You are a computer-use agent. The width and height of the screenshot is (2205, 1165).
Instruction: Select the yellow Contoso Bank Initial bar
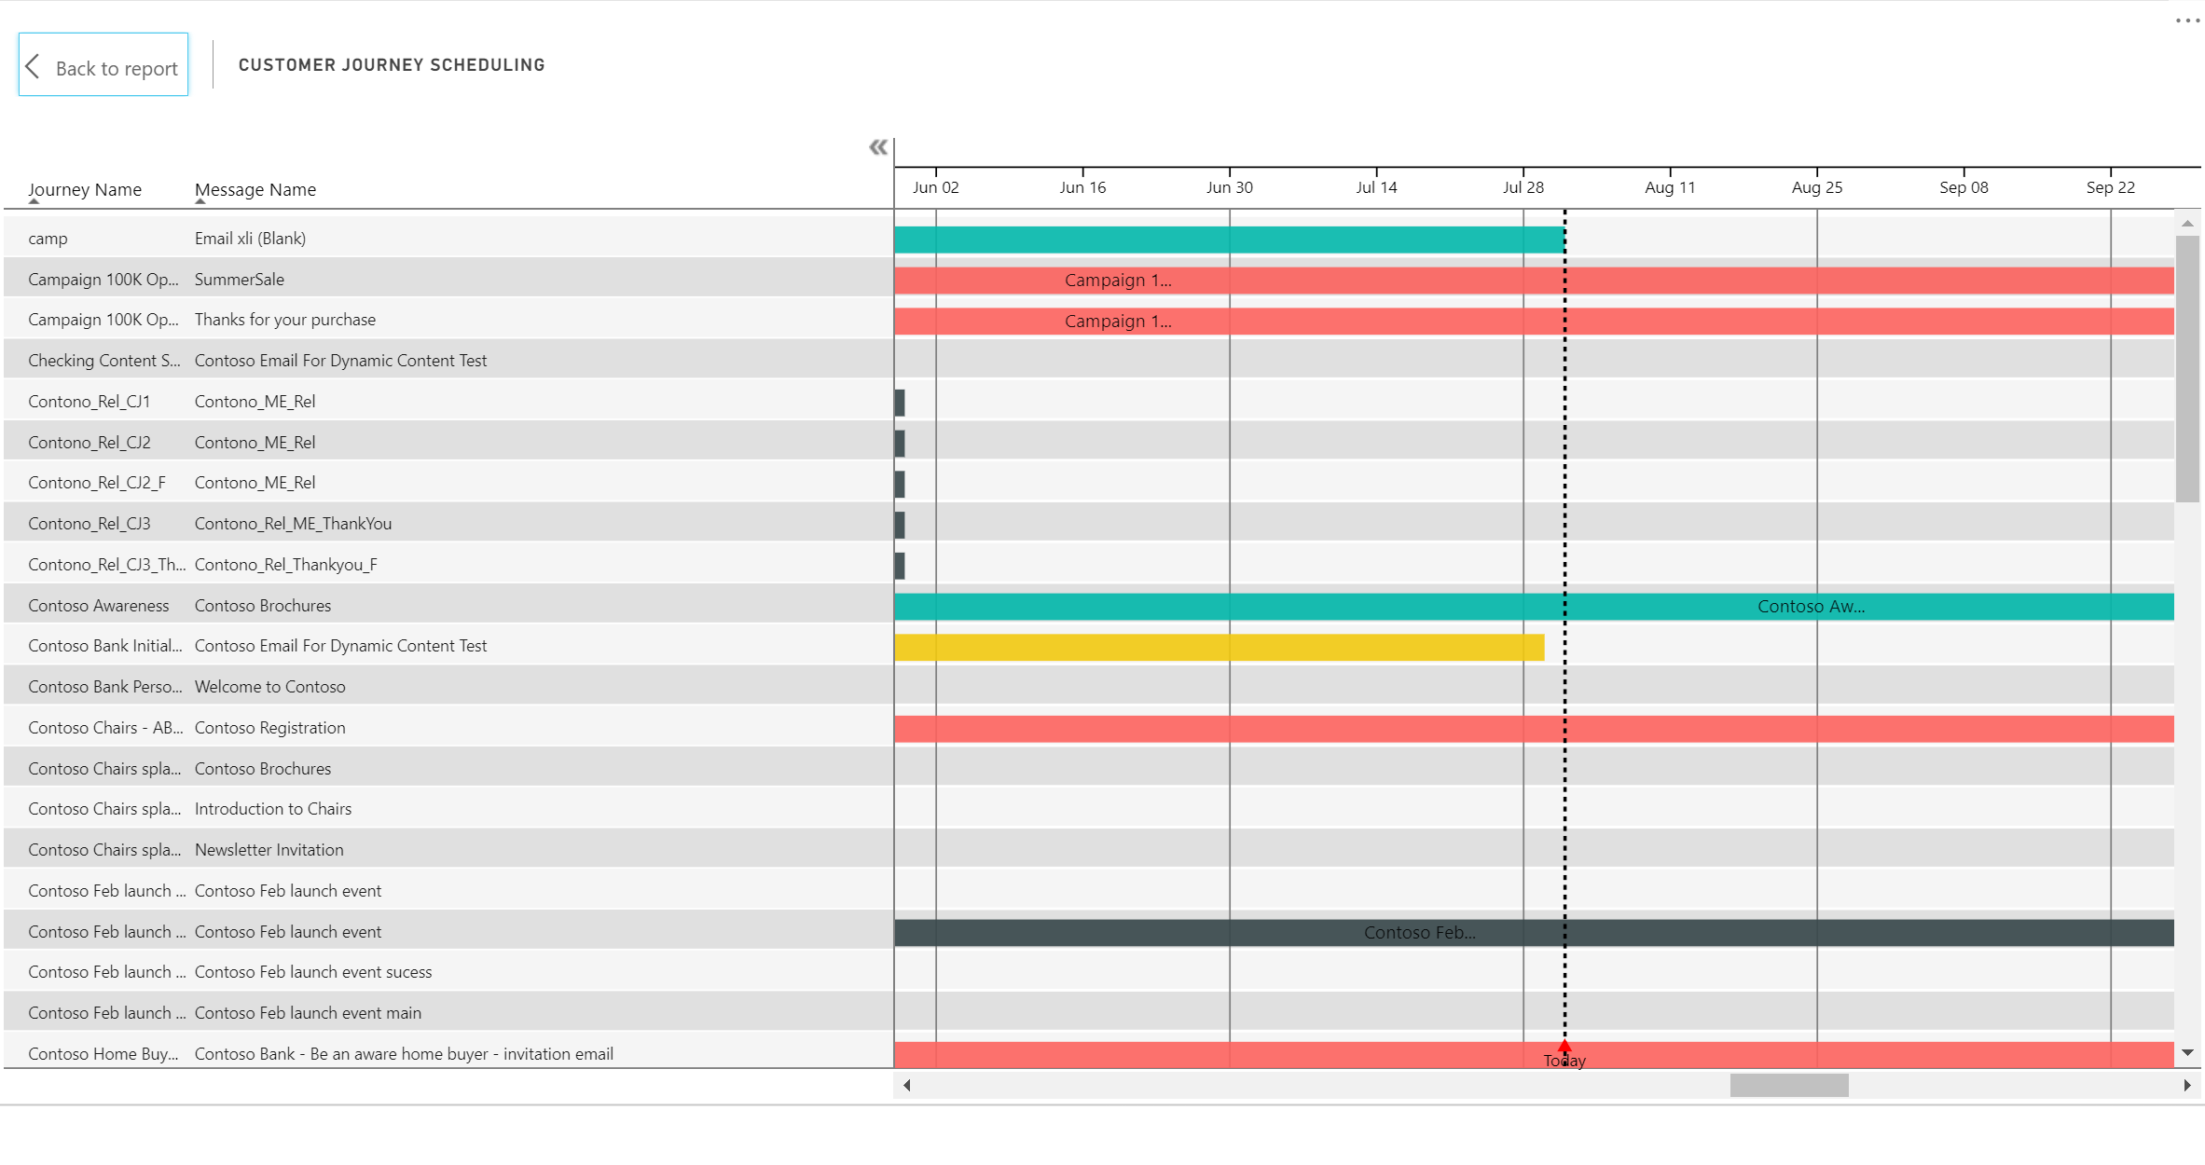click(x=1219, y=648)
